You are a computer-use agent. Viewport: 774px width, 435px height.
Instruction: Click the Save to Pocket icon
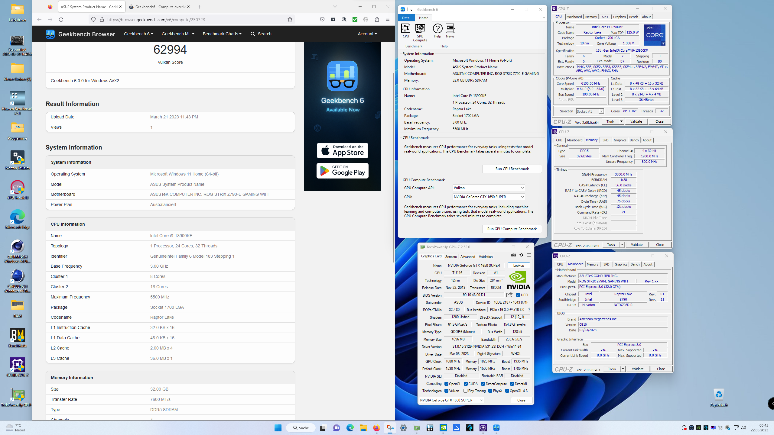pyautogui.click(x=322, y=20)
